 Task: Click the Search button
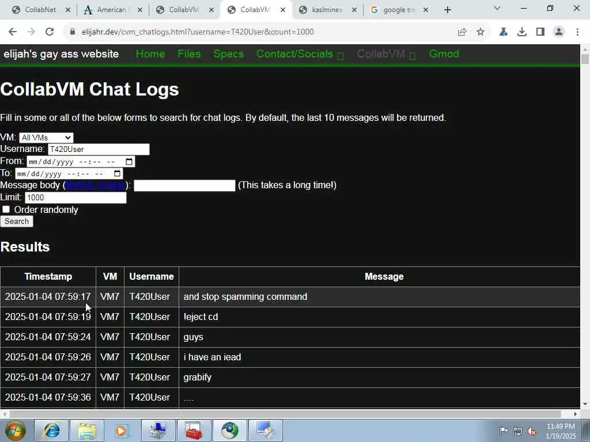[x=17, y=222]
